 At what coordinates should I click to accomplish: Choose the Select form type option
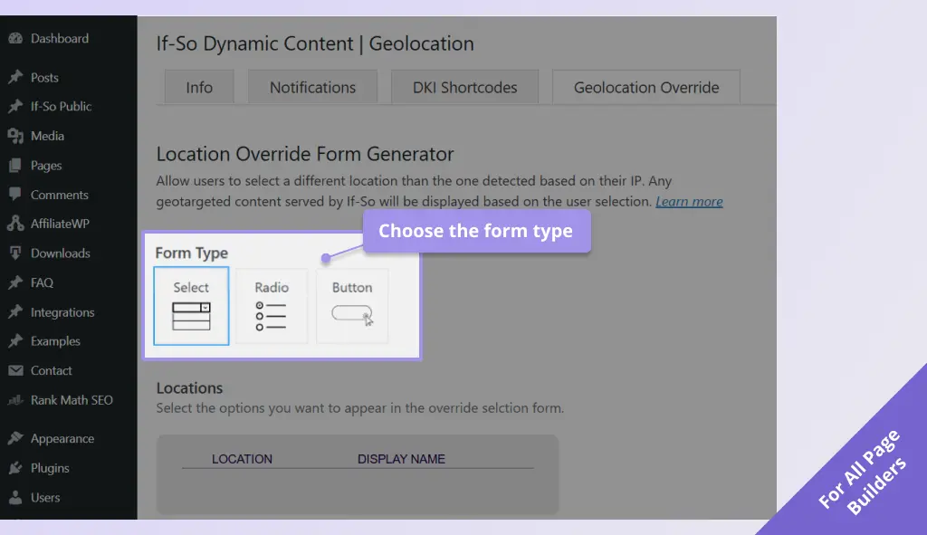(191, 306)
